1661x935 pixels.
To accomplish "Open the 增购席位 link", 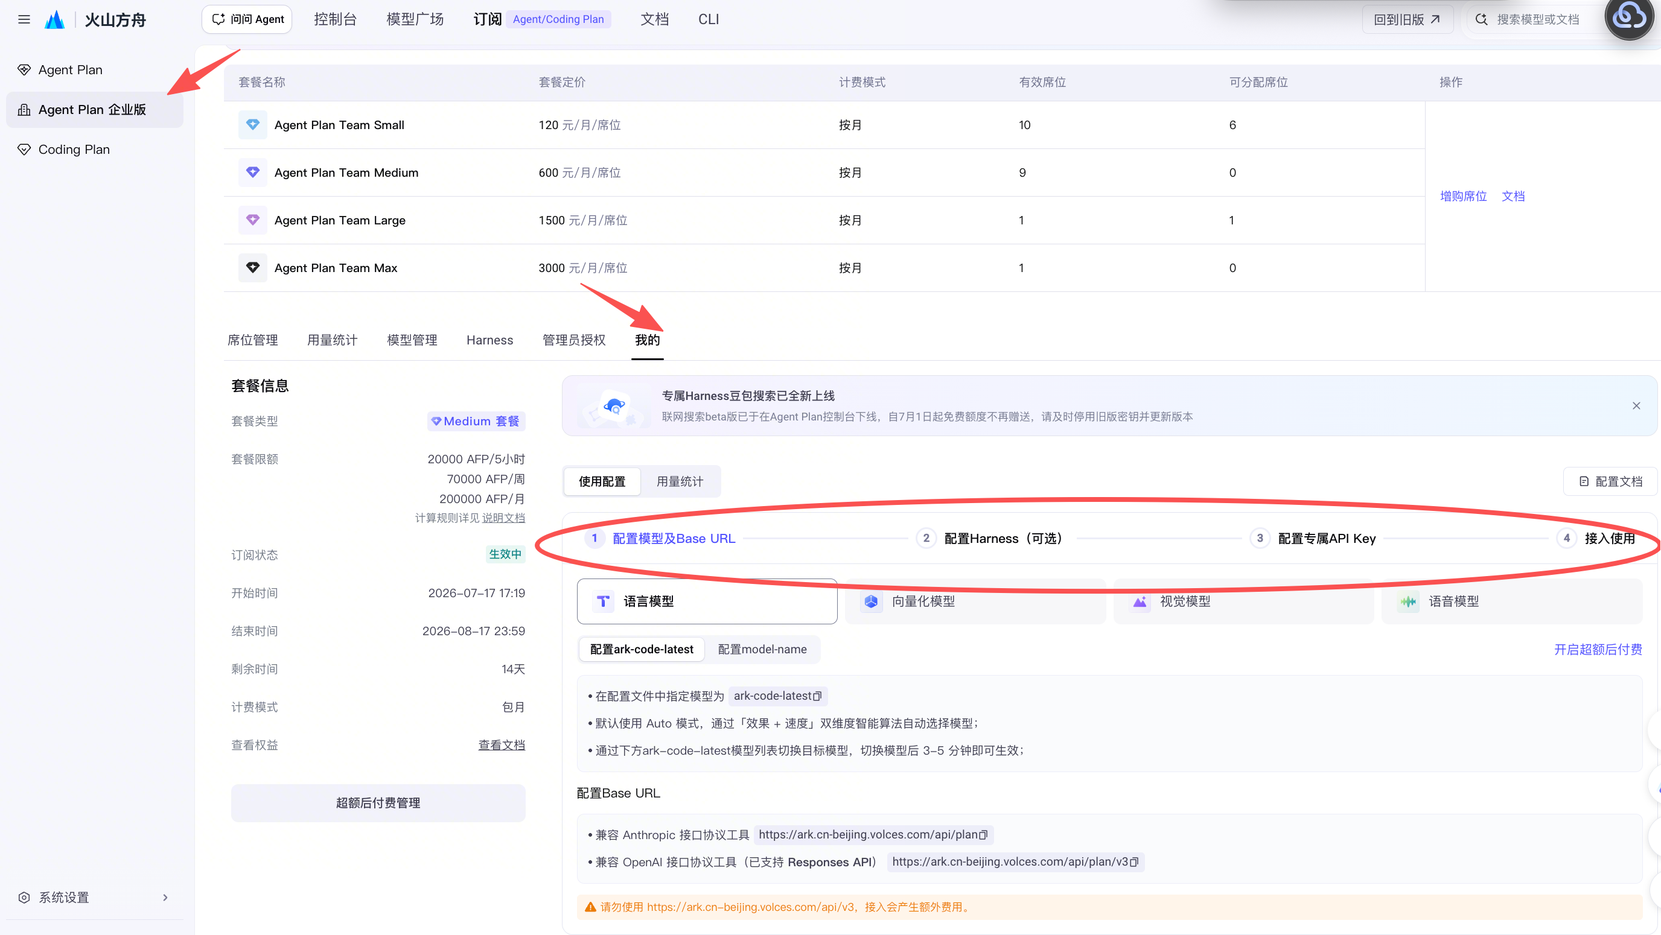I will click(1463, 196).
